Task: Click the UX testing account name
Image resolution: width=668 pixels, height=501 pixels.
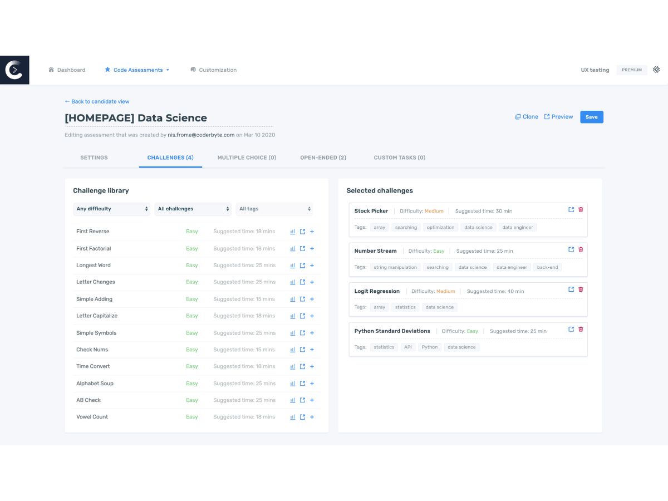Action: (x=595, y=70)
